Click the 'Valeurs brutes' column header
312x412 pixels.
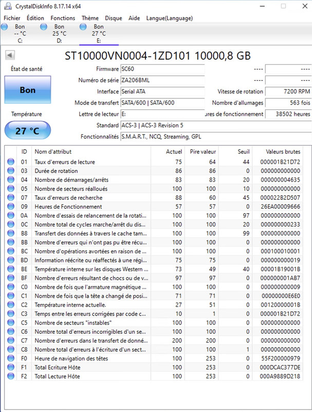278,151
